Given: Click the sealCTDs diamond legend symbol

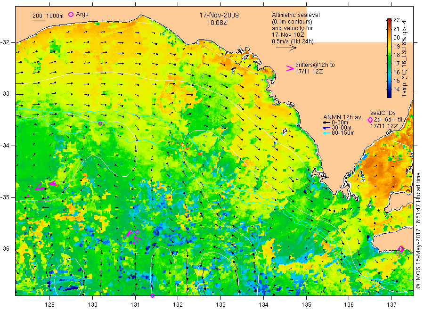Looking at the screenshot, I should coord(370,120).
